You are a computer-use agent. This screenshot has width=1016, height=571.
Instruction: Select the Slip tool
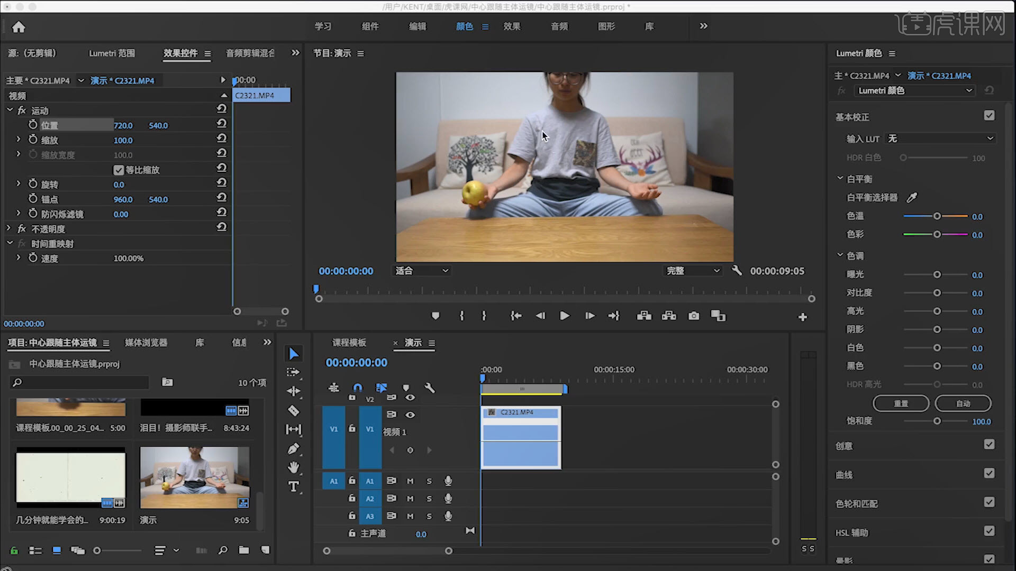tap(293, 429)
